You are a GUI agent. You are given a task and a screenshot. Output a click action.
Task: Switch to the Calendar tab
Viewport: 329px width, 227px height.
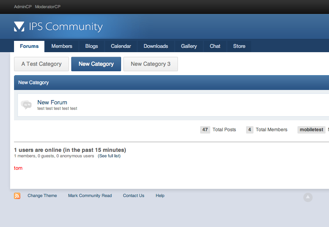(x=121, y=46)
